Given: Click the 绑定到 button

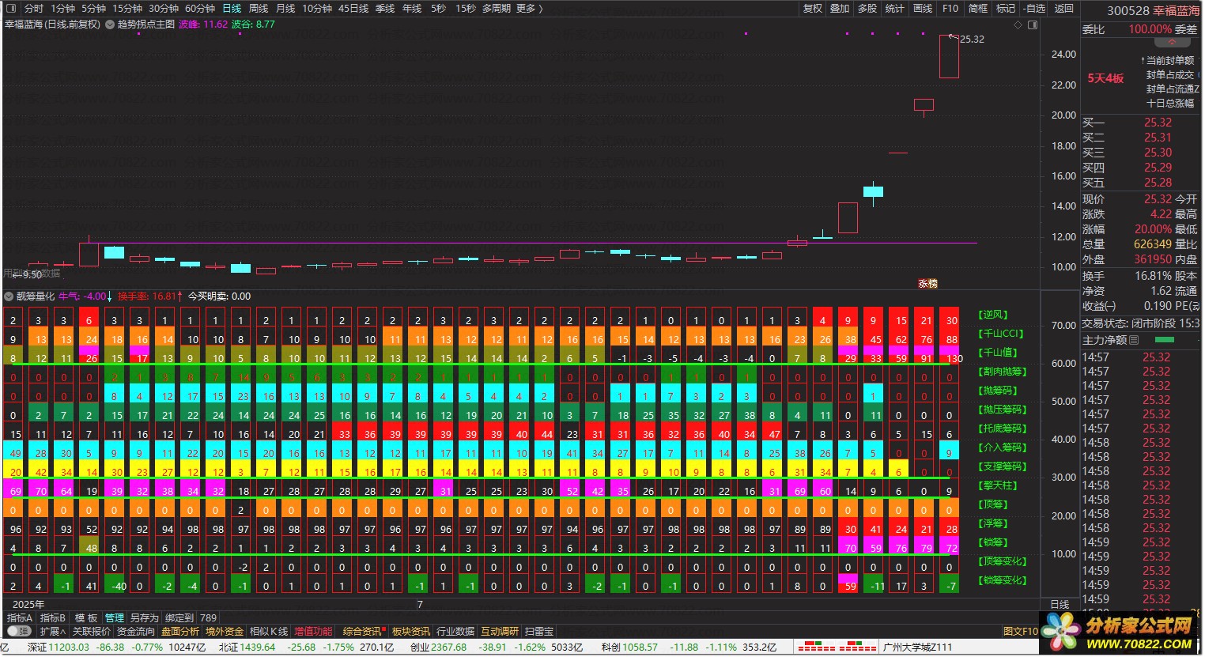Looking at the screenshot, I should [x=179, y=618].
